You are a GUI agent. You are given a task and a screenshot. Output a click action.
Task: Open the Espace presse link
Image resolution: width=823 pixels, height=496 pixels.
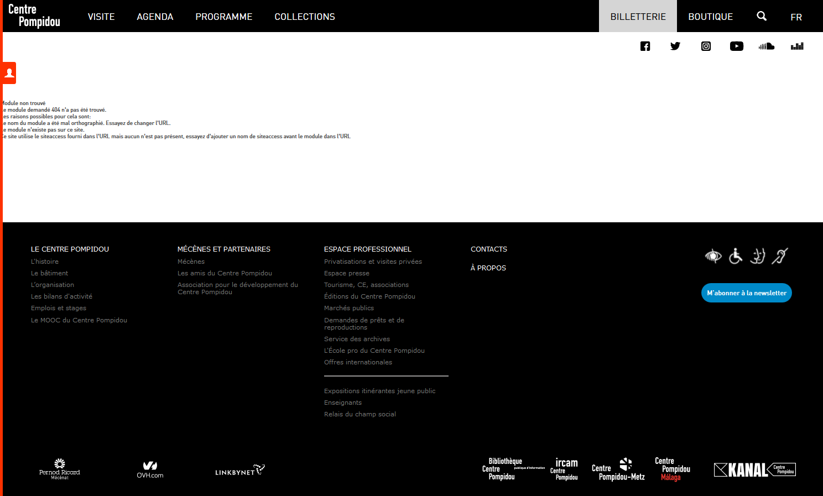[347, 273]
